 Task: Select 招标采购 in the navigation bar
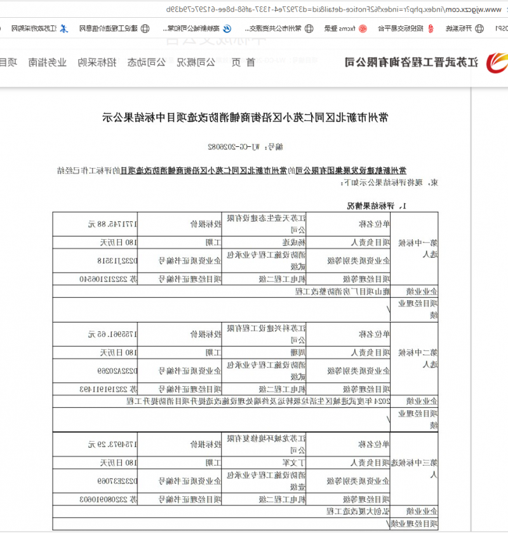[x=97, y=62]
